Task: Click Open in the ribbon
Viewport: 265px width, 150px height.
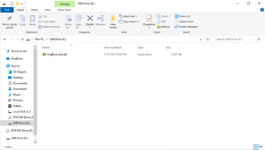Action: 164,16
